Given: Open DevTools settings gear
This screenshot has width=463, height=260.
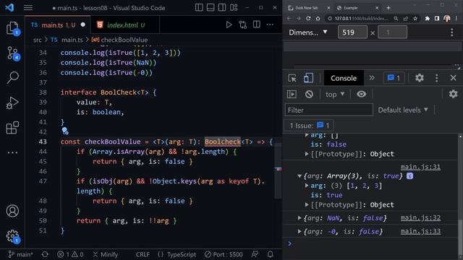Looking at the screenshot, I should [x=420, y=78].
